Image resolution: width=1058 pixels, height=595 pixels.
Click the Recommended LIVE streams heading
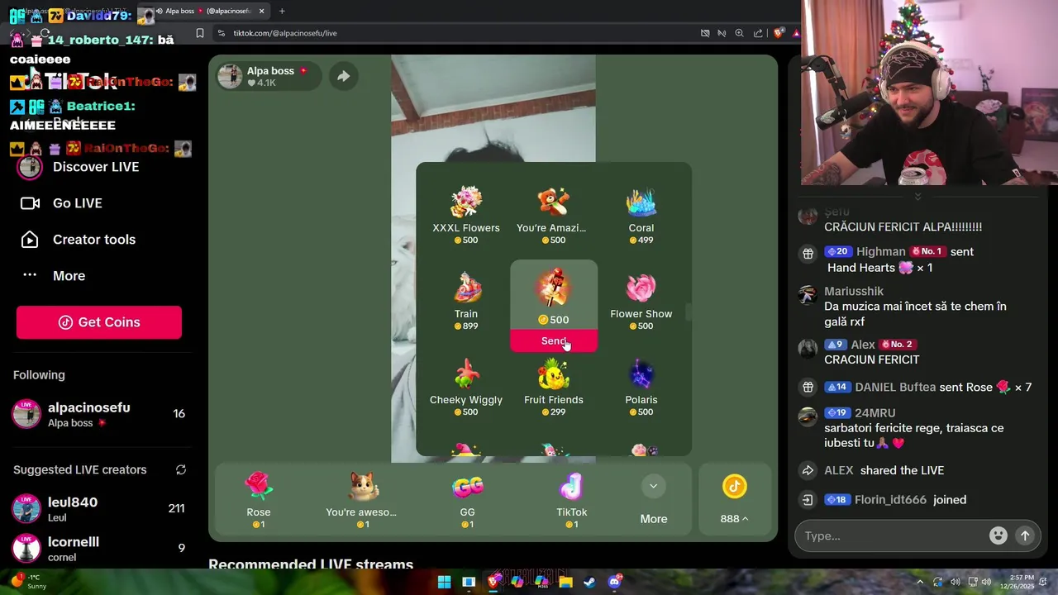(x=311, y=564)
